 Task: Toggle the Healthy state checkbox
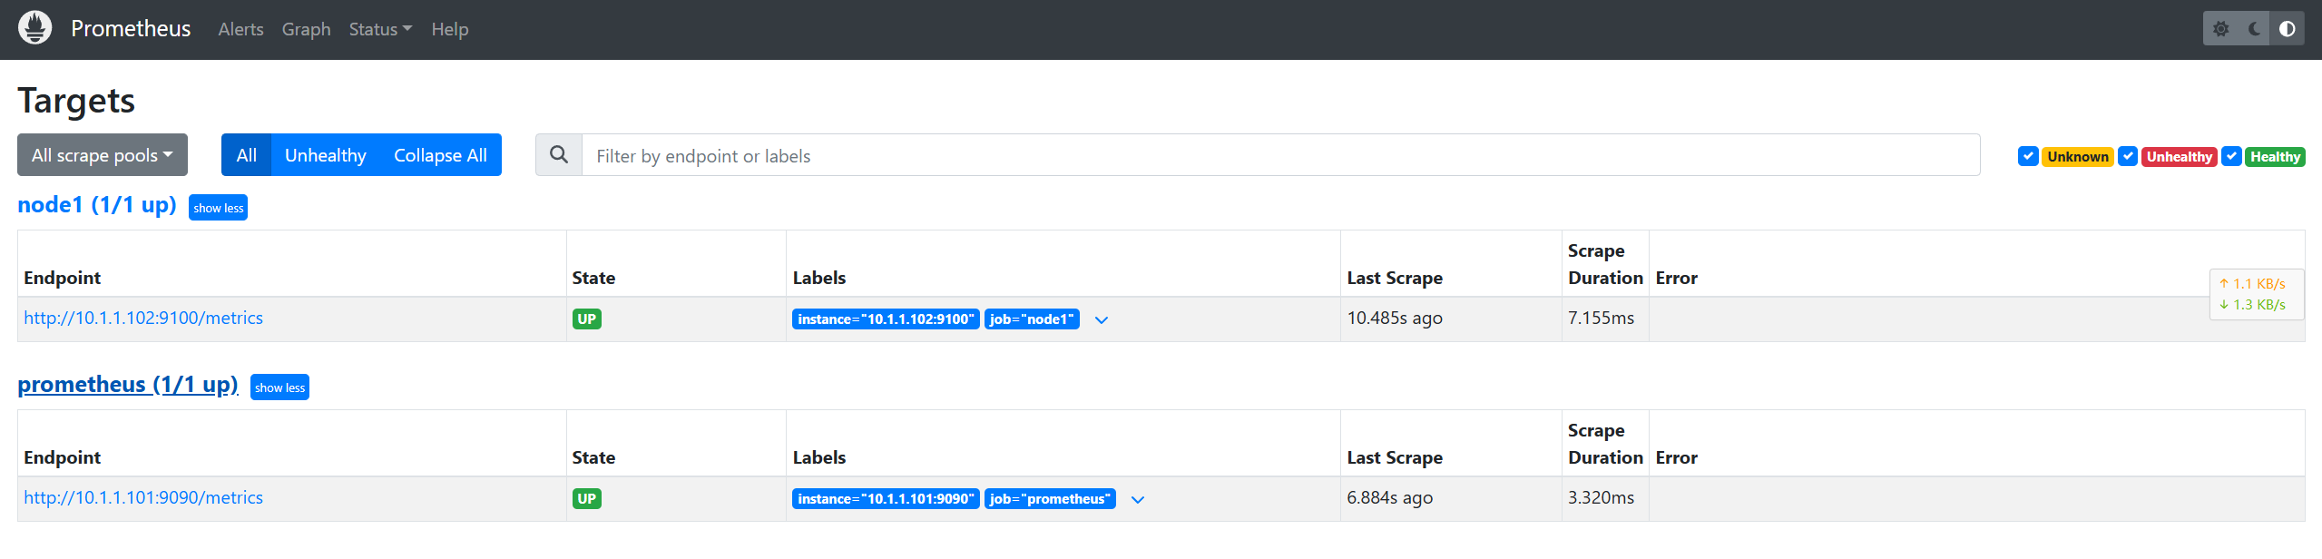click(2231, 156)
